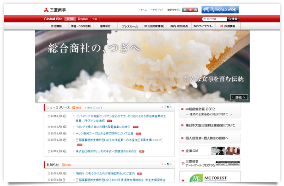Viewport: 284px width, 186px height.
Task: Open the プレスルーム navigation menu
Action: click(130, 26)
